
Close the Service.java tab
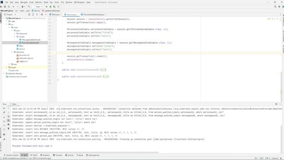78,15
